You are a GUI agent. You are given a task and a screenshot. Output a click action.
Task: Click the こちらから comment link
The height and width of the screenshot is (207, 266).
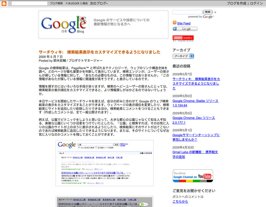pos(180,202)
